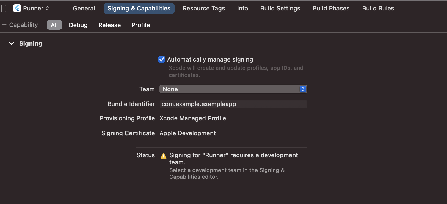Open the Build Phases tab
The width and height of the screenshot is (447, 204).
point(331,9)
